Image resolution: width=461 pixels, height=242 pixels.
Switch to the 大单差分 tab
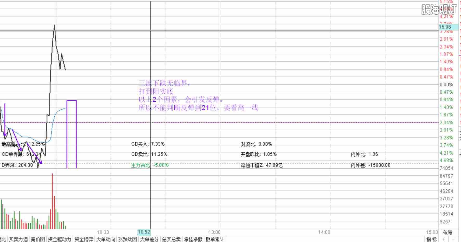coord(149,239)
